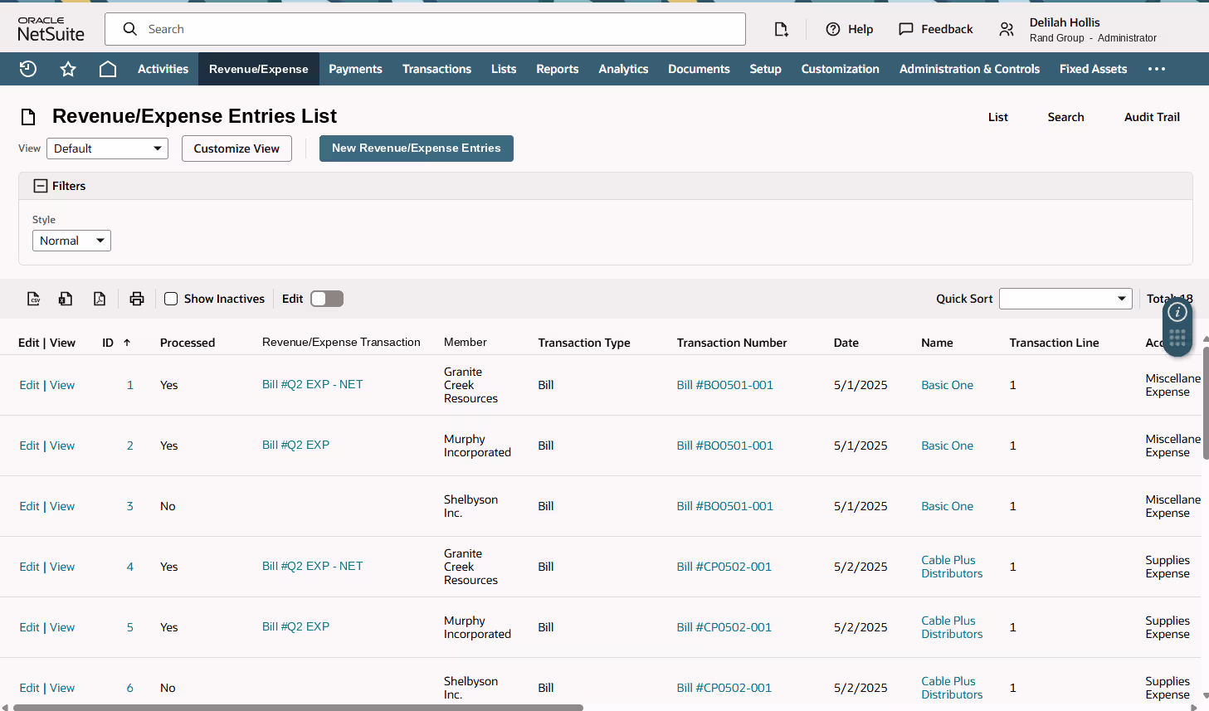Open the Revenue/Expense menu
Image resolution: width=1209 pixels, height=711 pixels.
(x=259, y=69)
